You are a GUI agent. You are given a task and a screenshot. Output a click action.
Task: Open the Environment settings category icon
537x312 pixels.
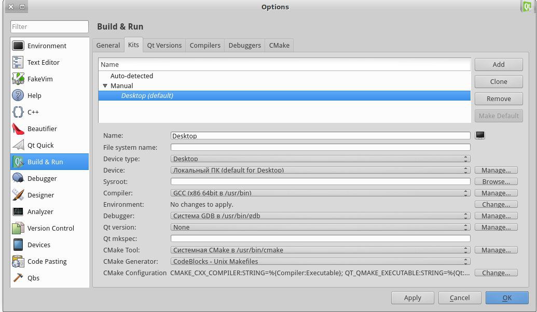18,46
